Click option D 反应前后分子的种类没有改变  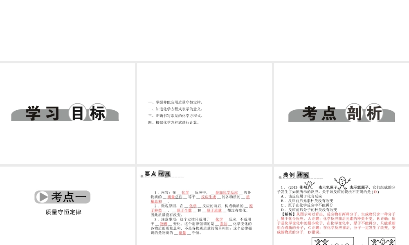click(309, 209)
